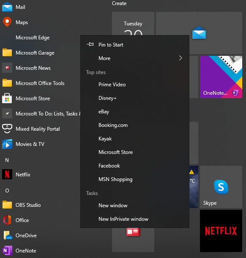
Task: Open the OneNote icon in the app list
Action: tap(7, 250)
